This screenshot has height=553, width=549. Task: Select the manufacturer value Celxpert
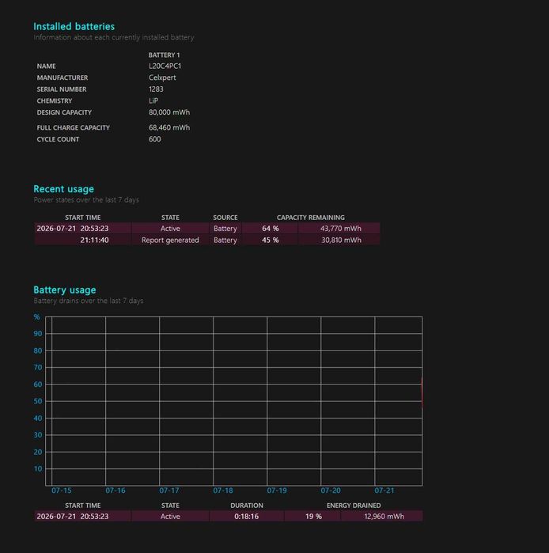[x=162, y=78]
